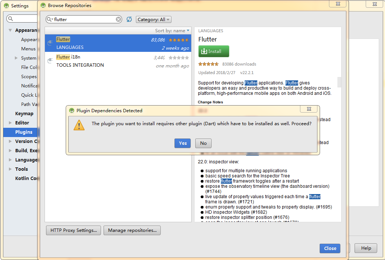Click the '83086 downloads' text

(239, 64)
